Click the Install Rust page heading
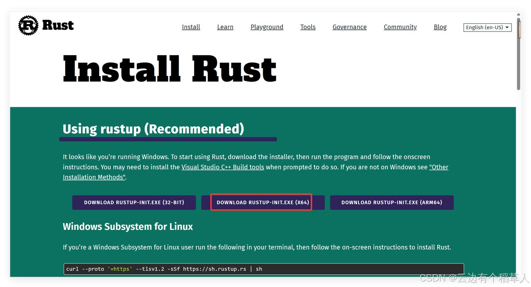The width and height of the screenshot is (531, 287). (169, 68)
